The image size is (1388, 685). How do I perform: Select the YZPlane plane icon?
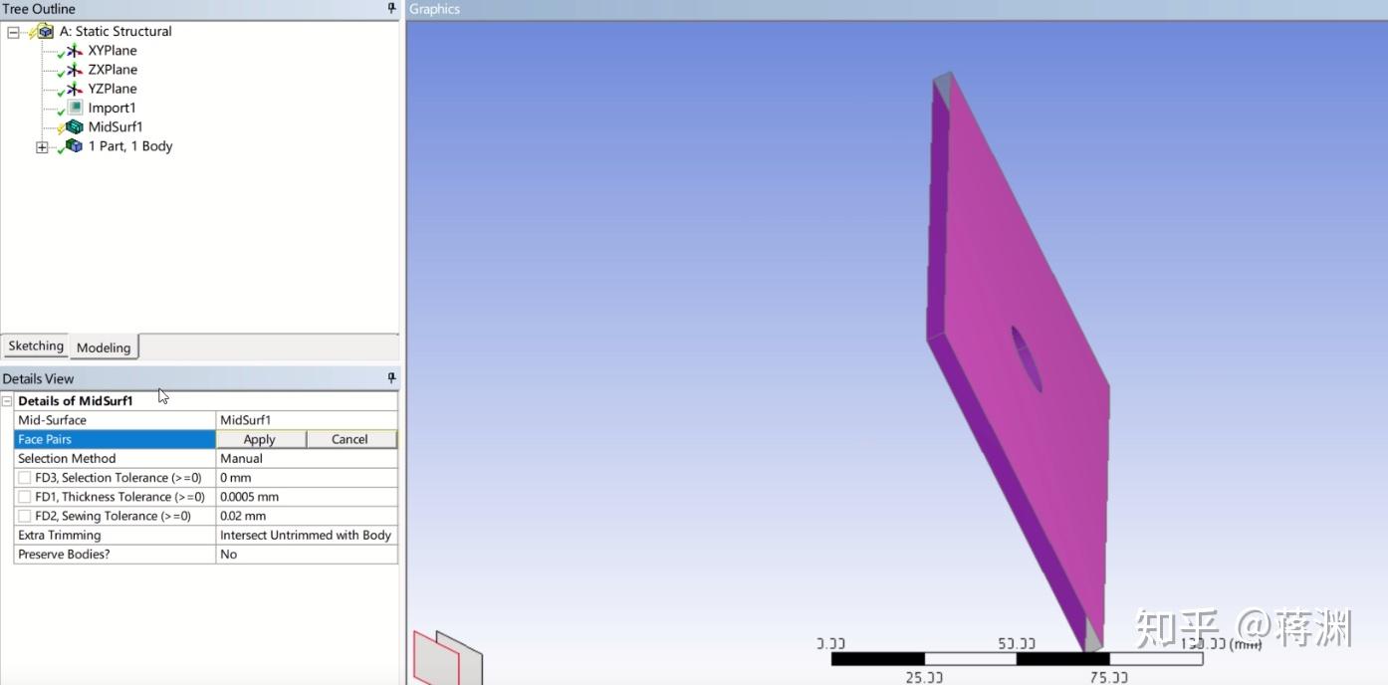click(x=74, y=88)
